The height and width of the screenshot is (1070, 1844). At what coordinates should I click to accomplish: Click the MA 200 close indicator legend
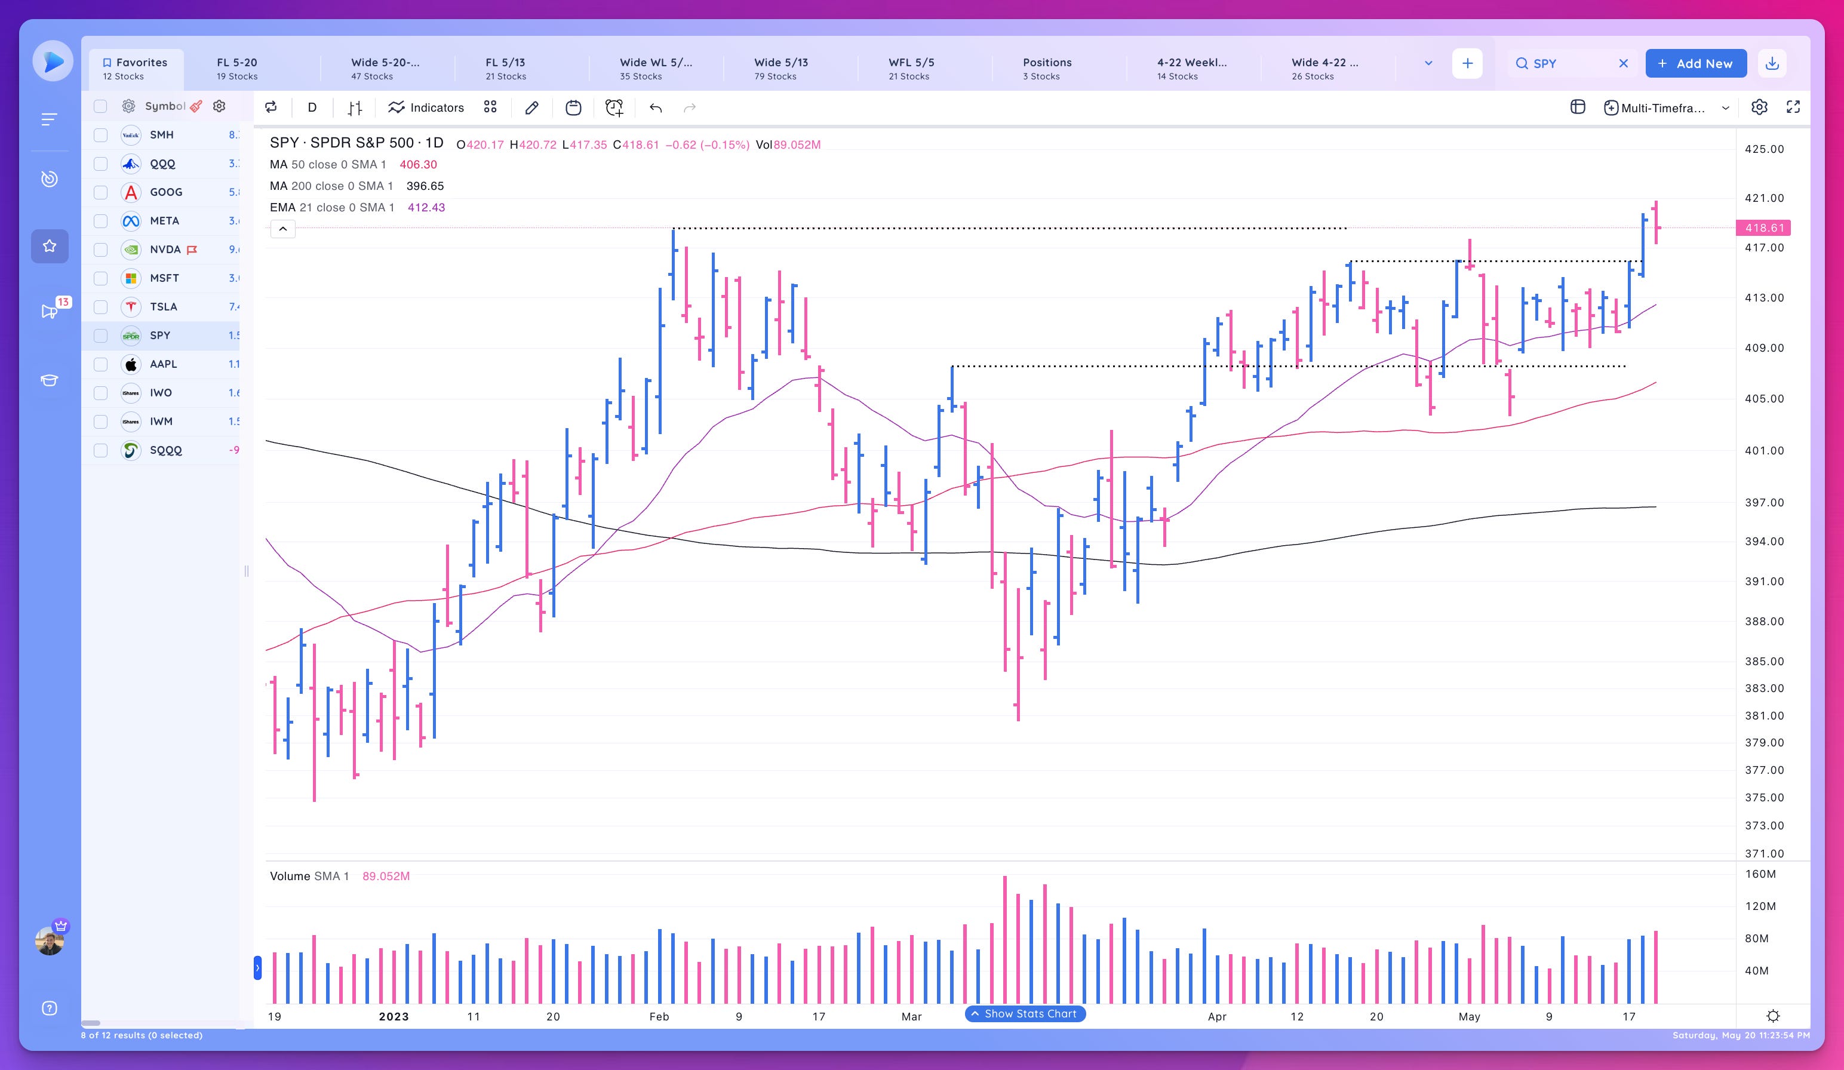pos(357,186)
